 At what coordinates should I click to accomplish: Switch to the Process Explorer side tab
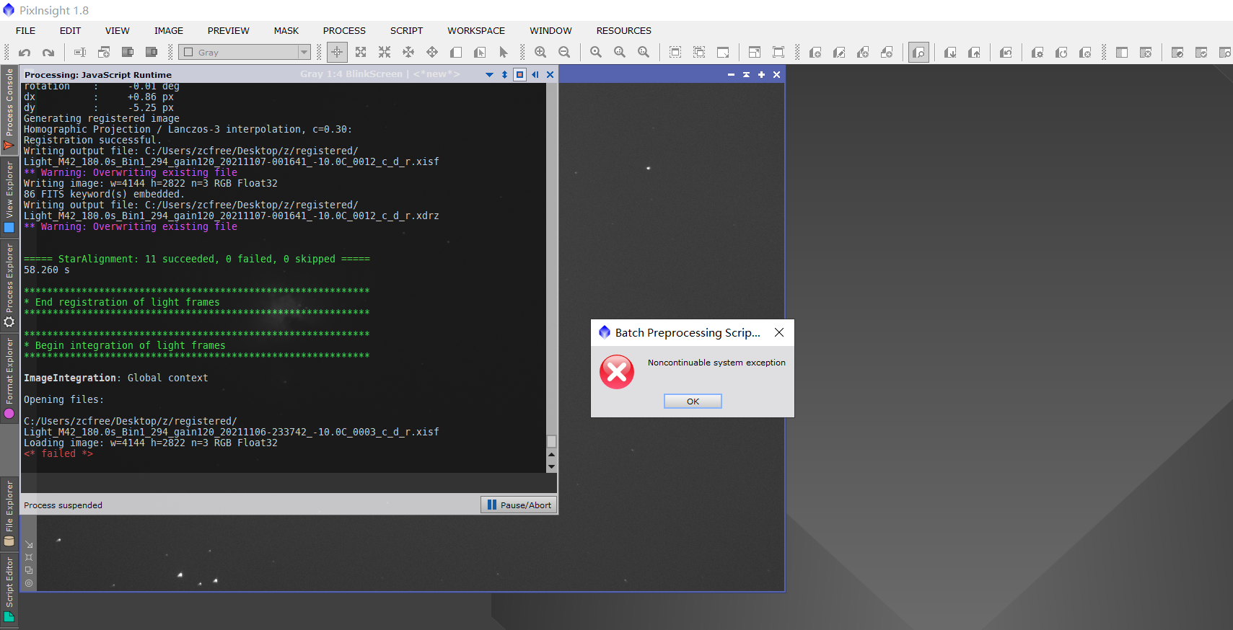pyautogui.click(x=9, y=285)
